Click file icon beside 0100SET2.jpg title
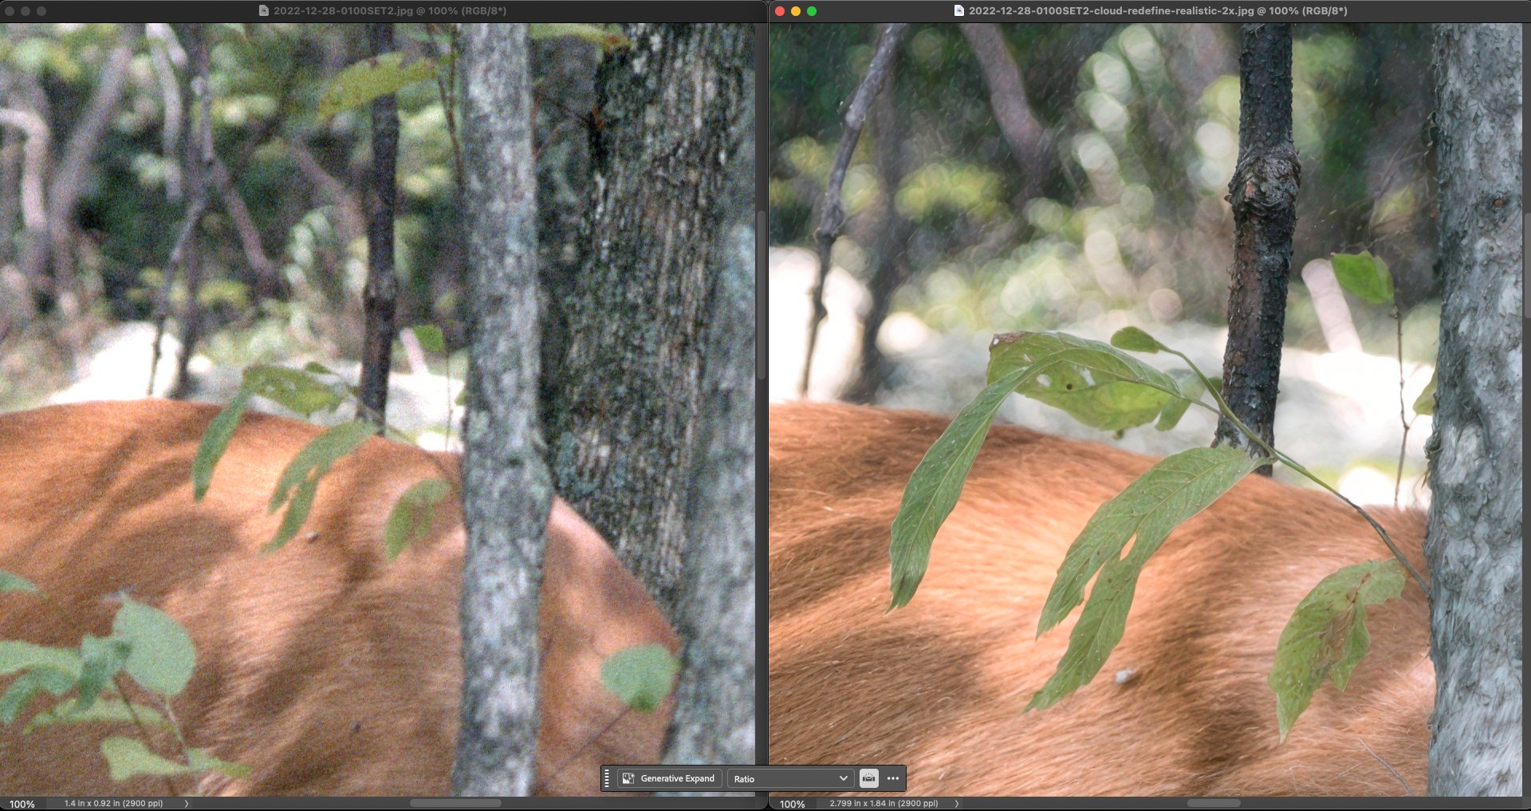The height and width of the screenshot is (811, 1531). tap(264, 11)
